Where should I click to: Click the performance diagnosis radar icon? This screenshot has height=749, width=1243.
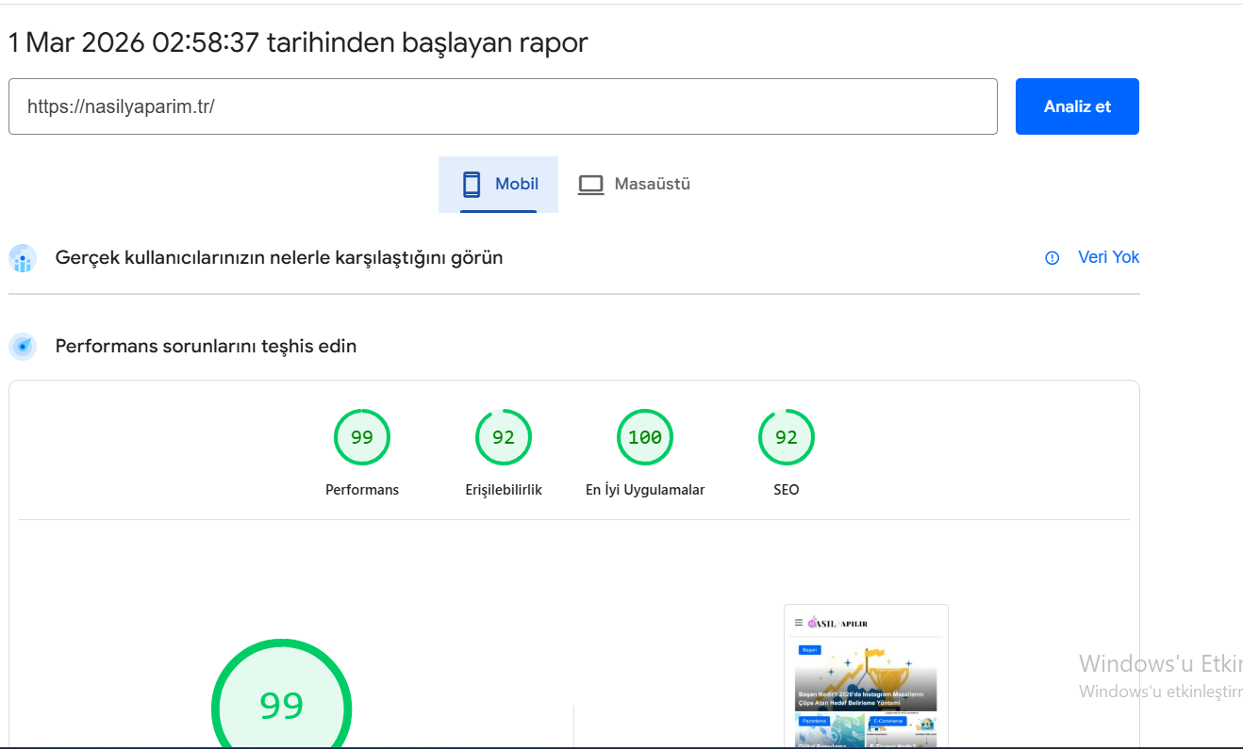(23, 347)
